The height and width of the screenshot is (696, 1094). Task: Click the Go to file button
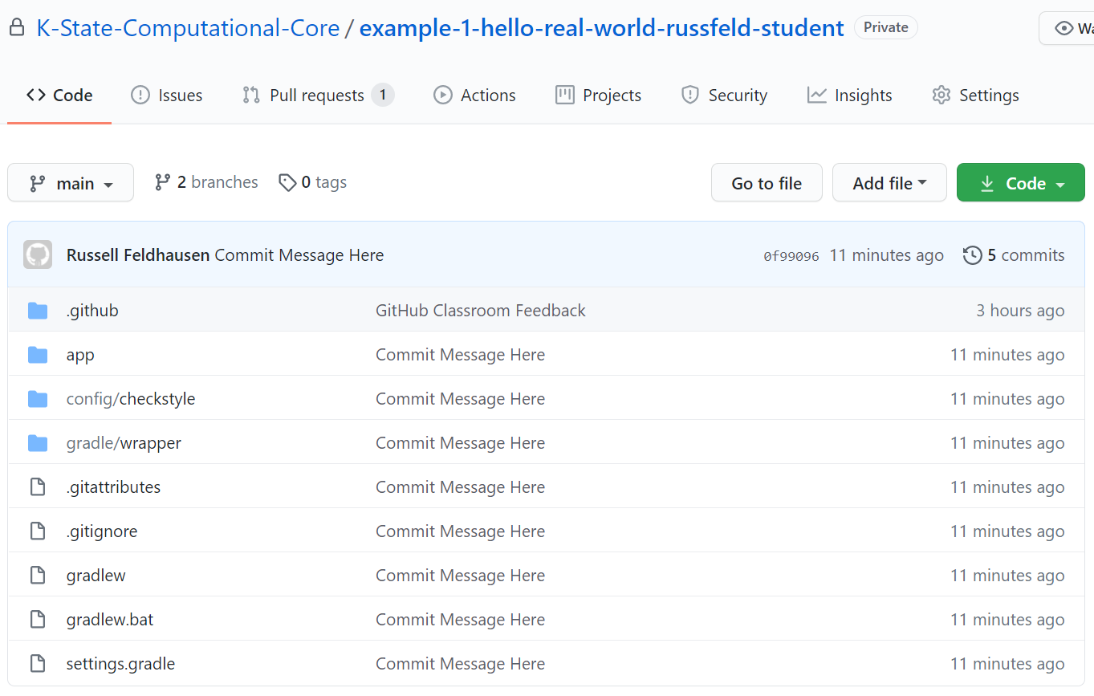tap(767, 183)
